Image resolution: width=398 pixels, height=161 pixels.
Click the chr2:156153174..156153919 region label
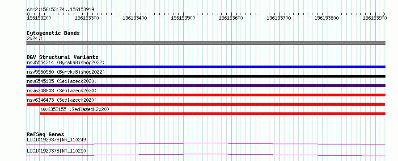click(60, 9)
